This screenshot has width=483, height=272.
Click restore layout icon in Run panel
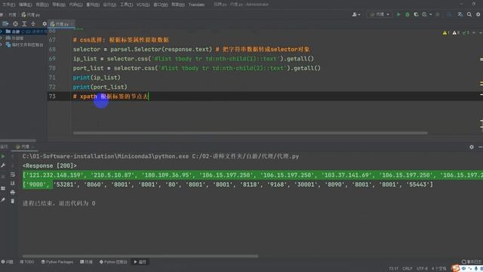click(3, 188)
